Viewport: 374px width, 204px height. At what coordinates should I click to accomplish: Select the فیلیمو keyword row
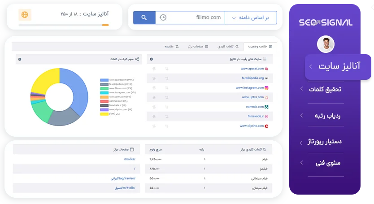[x=209, y=169]
